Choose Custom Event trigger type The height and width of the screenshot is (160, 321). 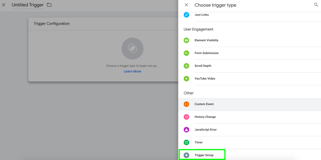pyautogui.click(x=204, y=104)
